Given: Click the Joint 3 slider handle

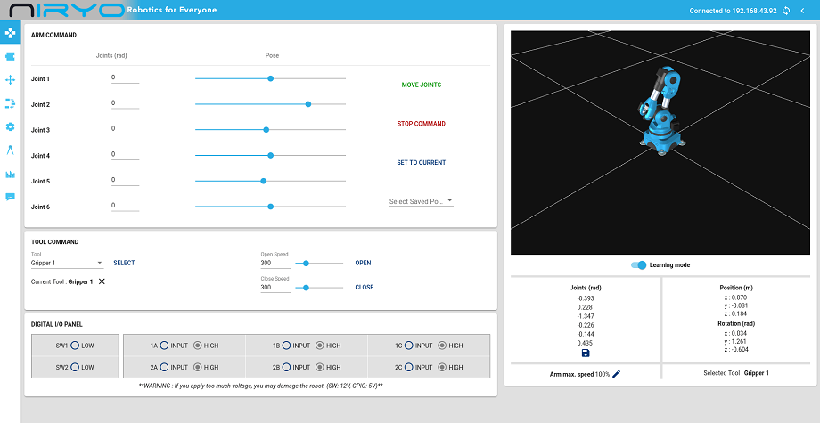Looking at the screenshot, I should [266, 129].
